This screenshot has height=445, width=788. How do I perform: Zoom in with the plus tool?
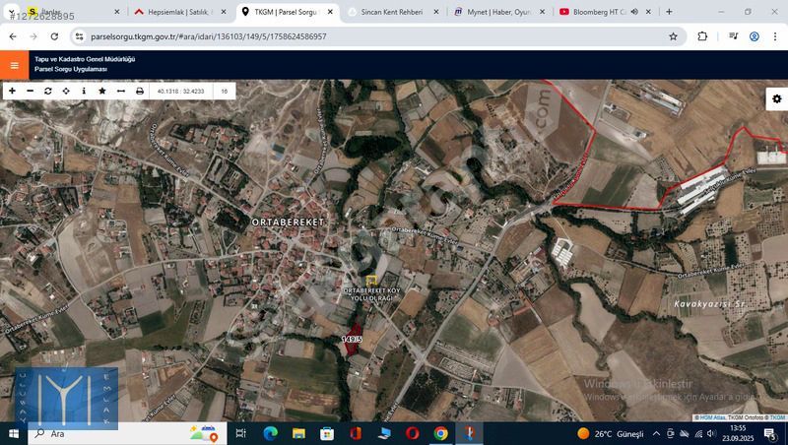point(12,91)
